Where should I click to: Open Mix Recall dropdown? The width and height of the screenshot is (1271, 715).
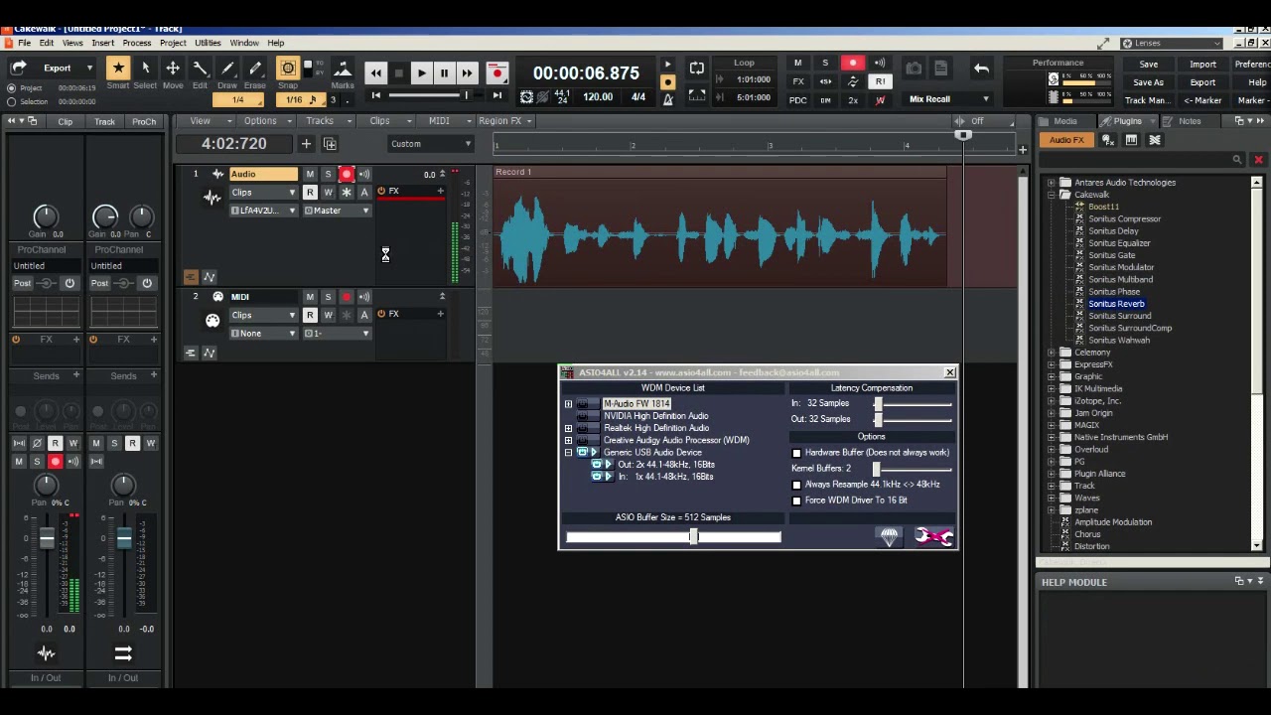click(948, 99)
